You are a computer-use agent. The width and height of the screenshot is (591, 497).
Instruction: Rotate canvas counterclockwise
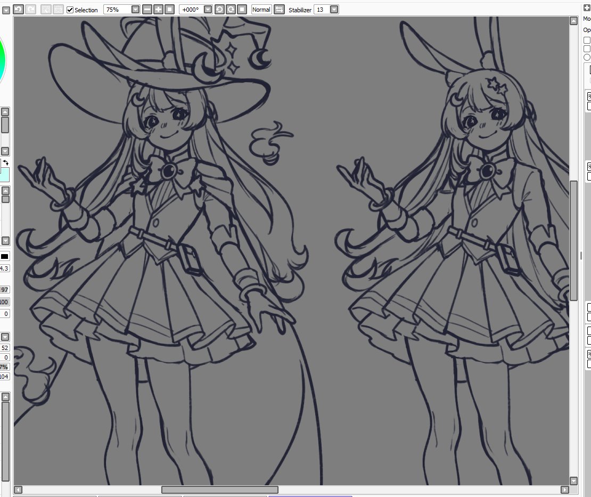tap(219, 10)
